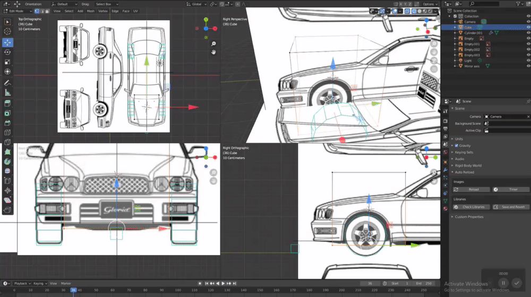Click the zoom magnifier in top viewport

[213, 43]
